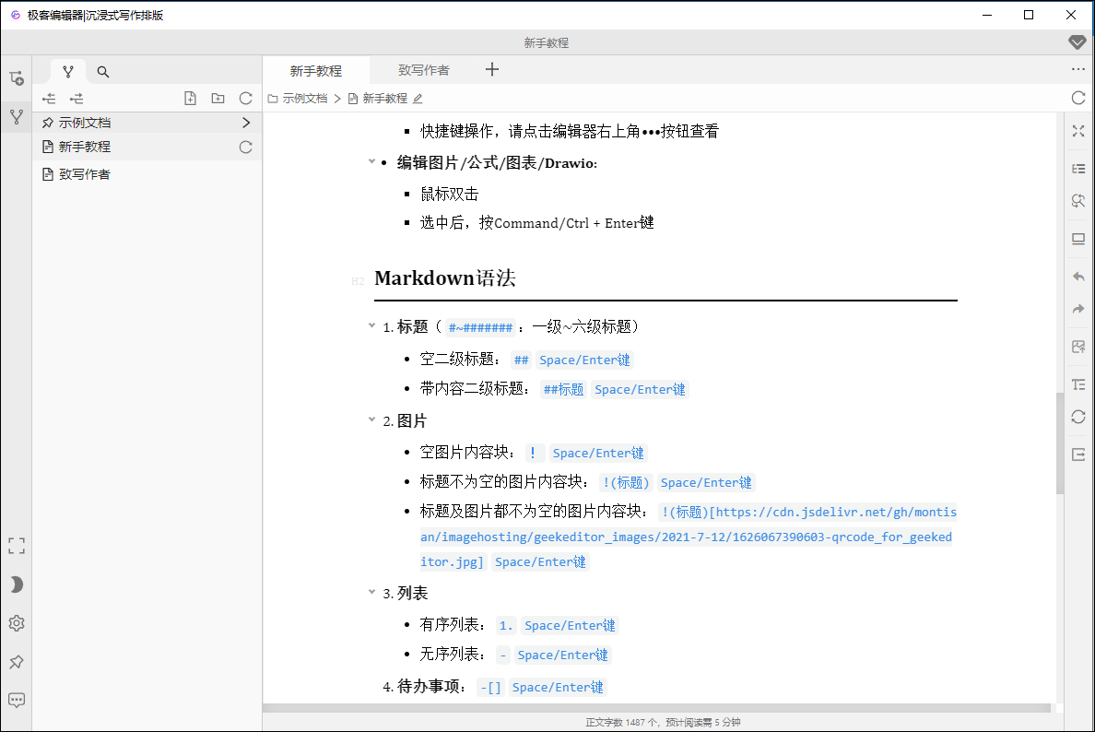Click the 鼠标双击 bullet line

pos(449,195)
